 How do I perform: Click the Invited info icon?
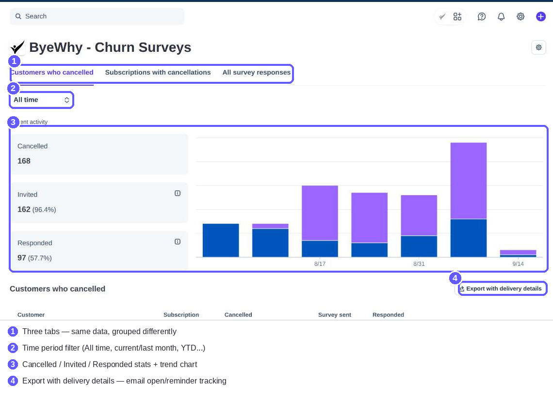pyautogui.click(x=178, y=193)
